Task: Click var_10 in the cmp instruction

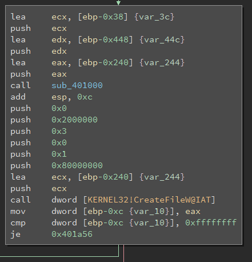Action: click(149, 223)
